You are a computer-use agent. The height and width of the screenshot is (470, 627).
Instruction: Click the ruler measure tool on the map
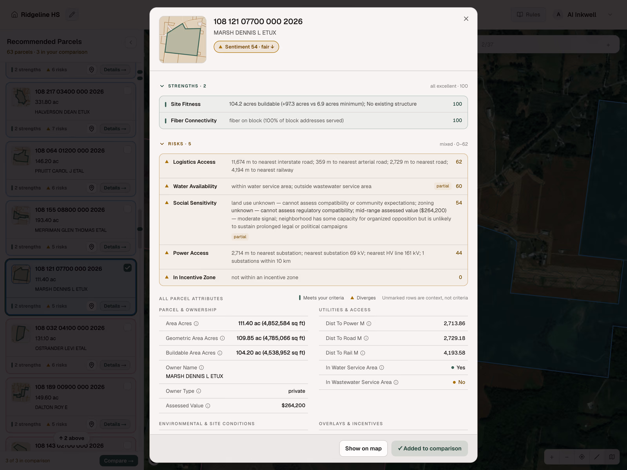tap(597, 457)
